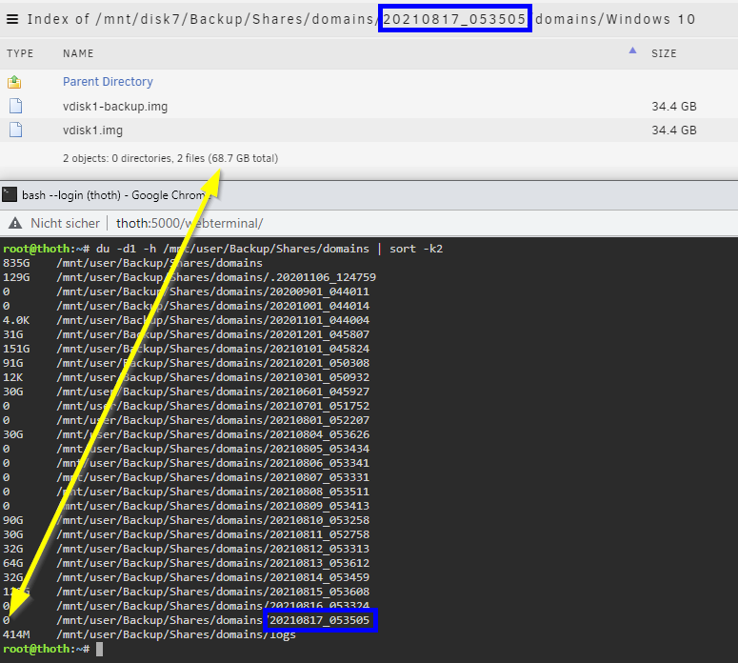Click the terminal line for 20210301_050932

coord(186,377)
